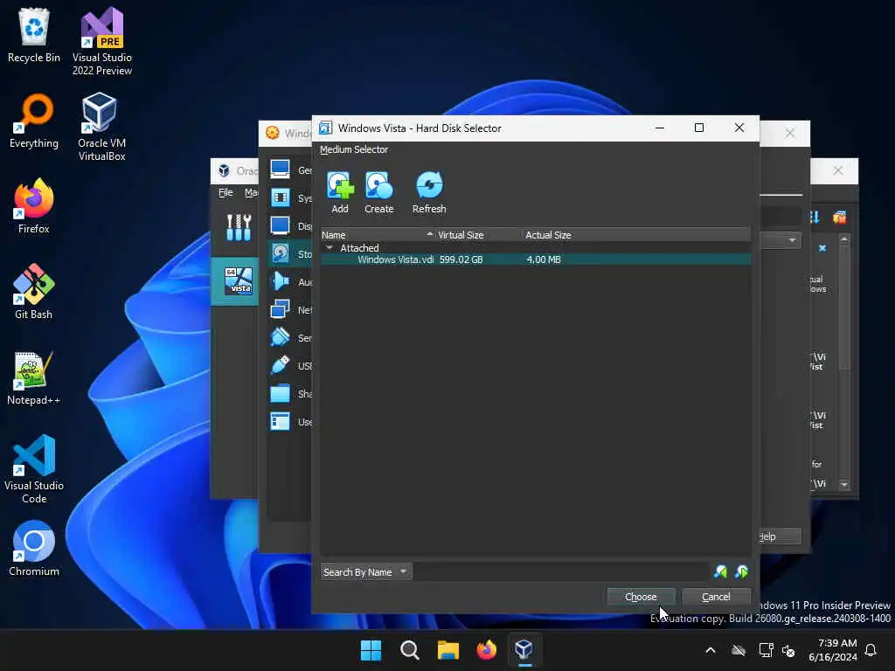Image resolution: width=895 pixels, height=671 pixels.
Task: Click the muted volume tray icon
Action: coord(789,650)
